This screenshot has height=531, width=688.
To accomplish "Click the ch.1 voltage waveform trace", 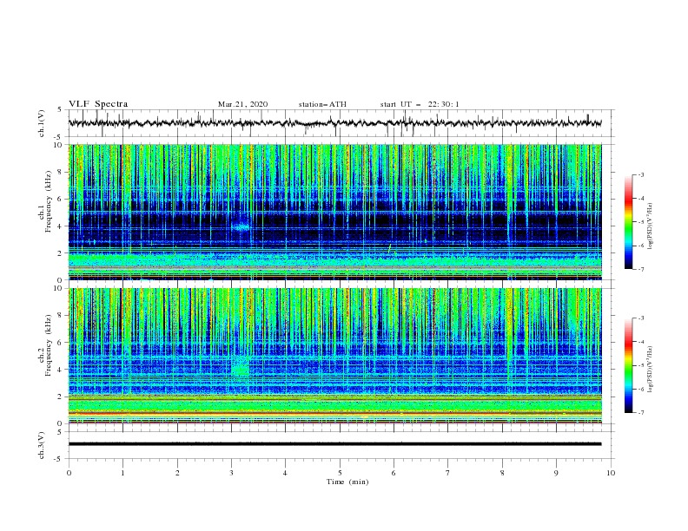I will coord(334,123).
